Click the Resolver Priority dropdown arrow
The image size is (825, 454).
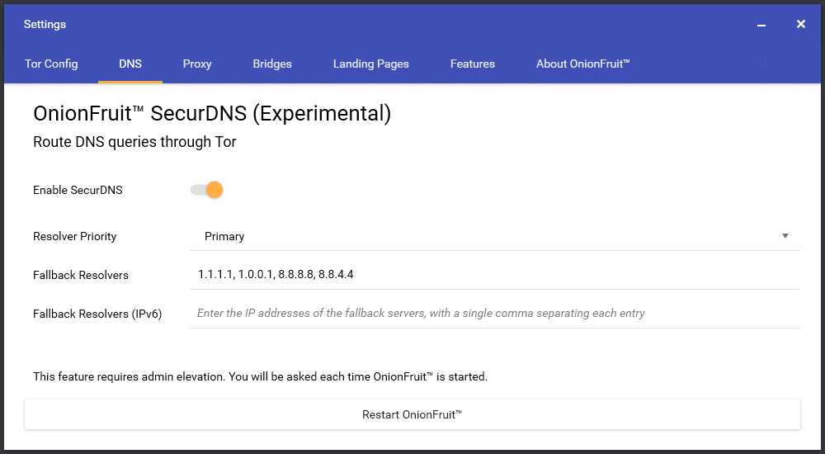785,236
